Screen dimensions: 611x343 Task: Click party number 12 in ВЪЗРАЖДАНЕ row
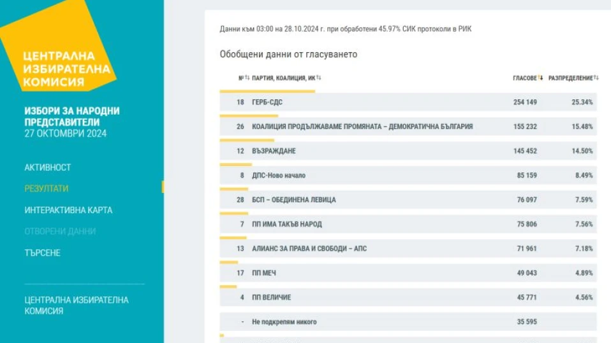[x=240, y=151]
